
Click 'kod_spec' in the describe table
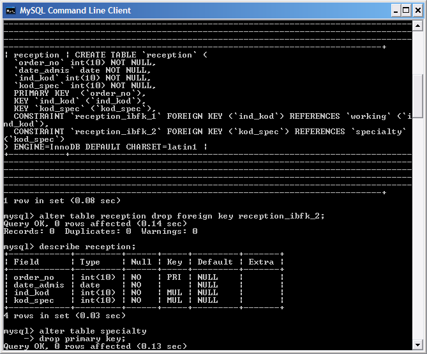pos(34,300)
